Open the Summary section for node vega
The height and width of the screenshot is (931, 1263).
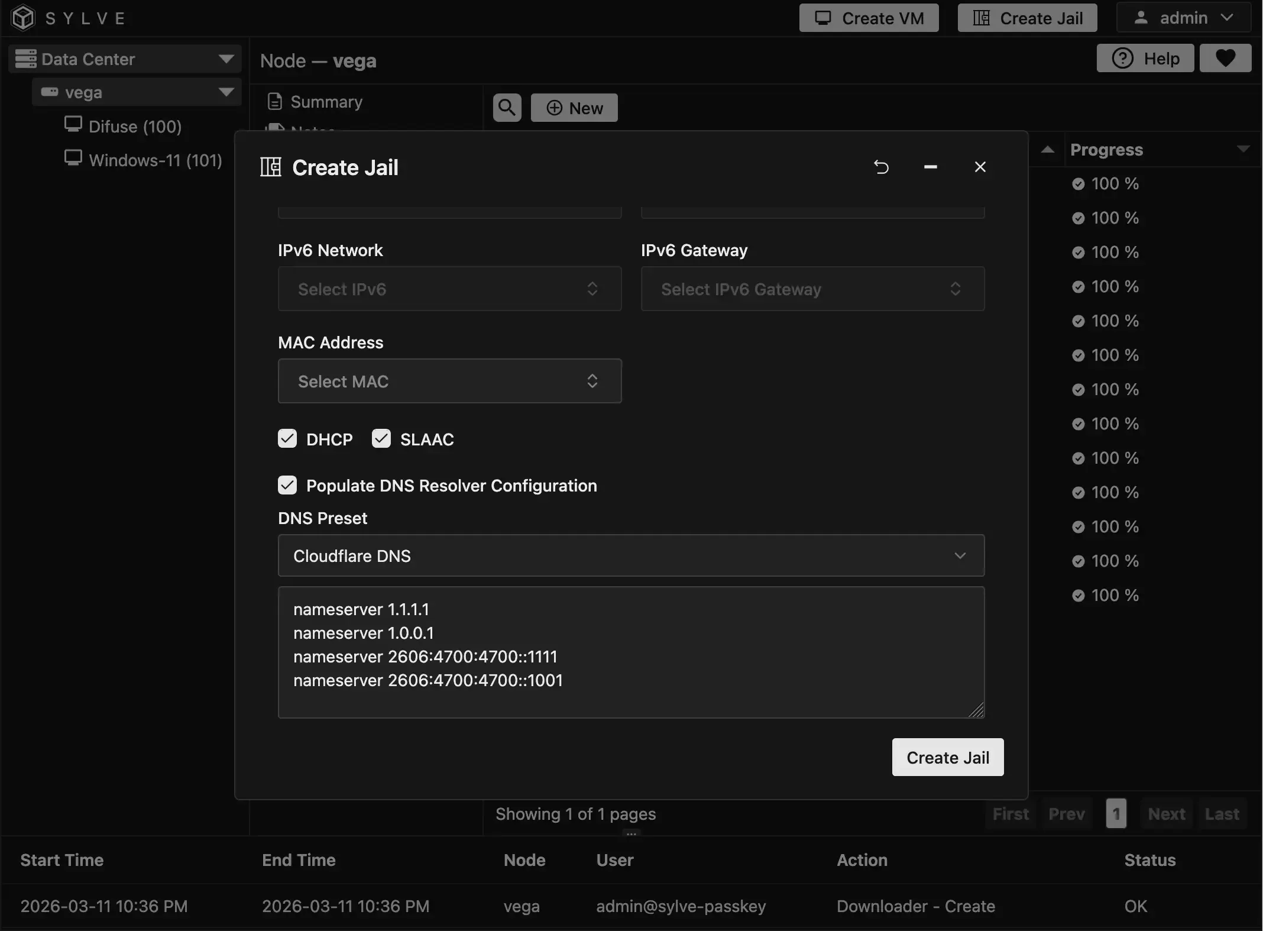click(x=326, y=102)
